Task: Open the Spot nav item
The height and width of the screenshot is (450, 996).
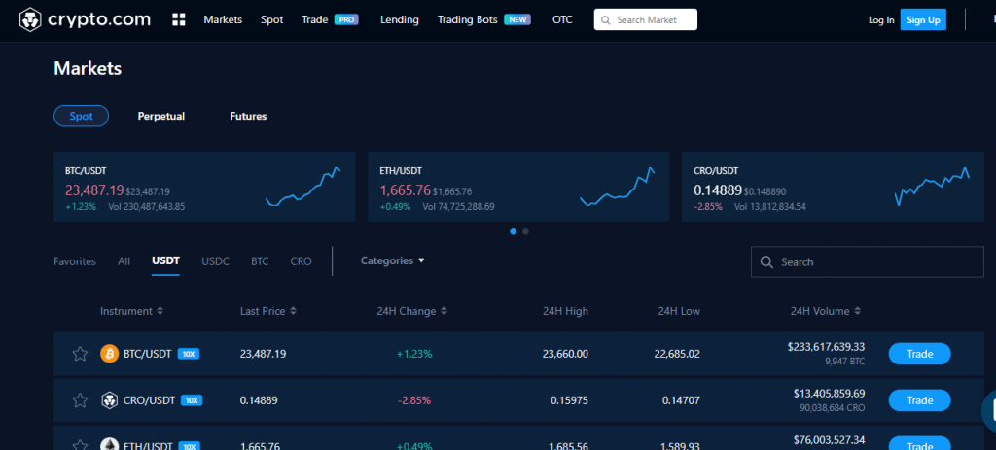Action: pos(272,19)
